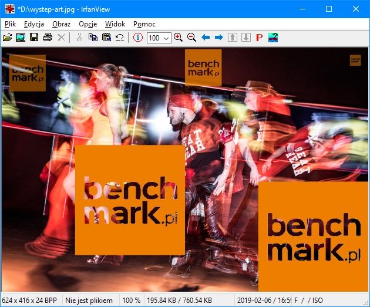Open the slideshow filmstrip icon
370x307 pixels.
click(x=21, y=38)
